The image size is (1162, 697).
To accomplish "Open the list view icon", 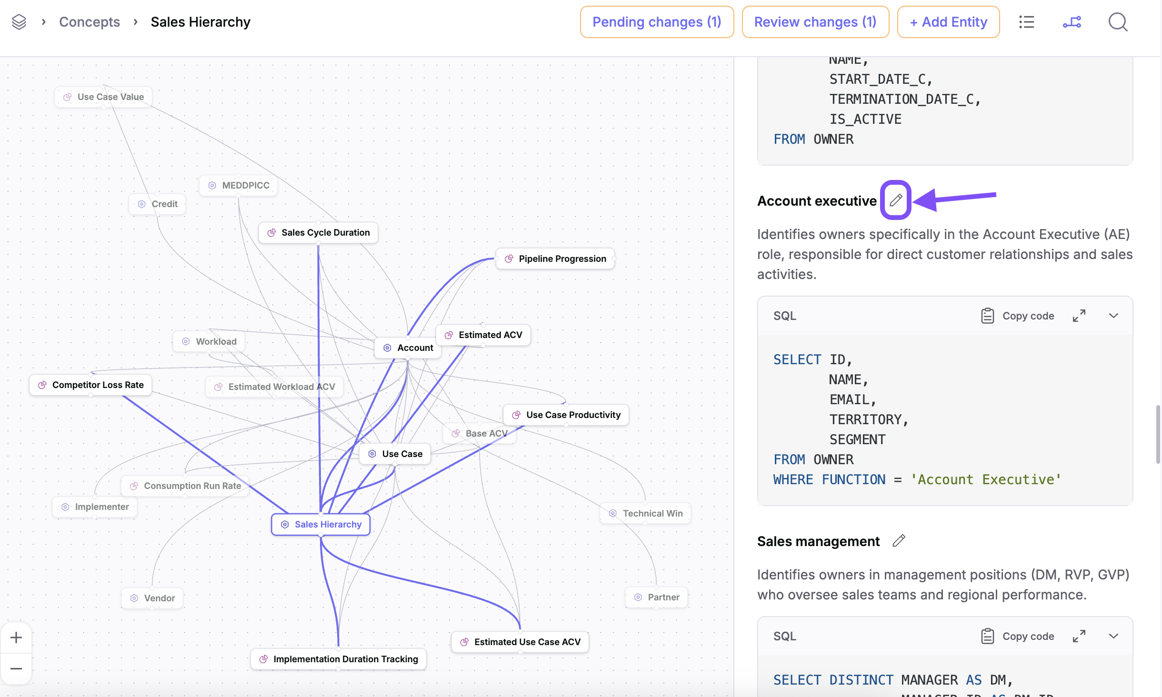I will 1027,22.
